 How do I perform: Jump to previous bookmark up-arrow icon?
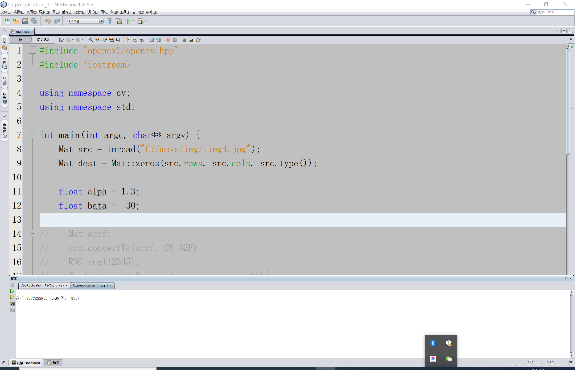[128, 40]
